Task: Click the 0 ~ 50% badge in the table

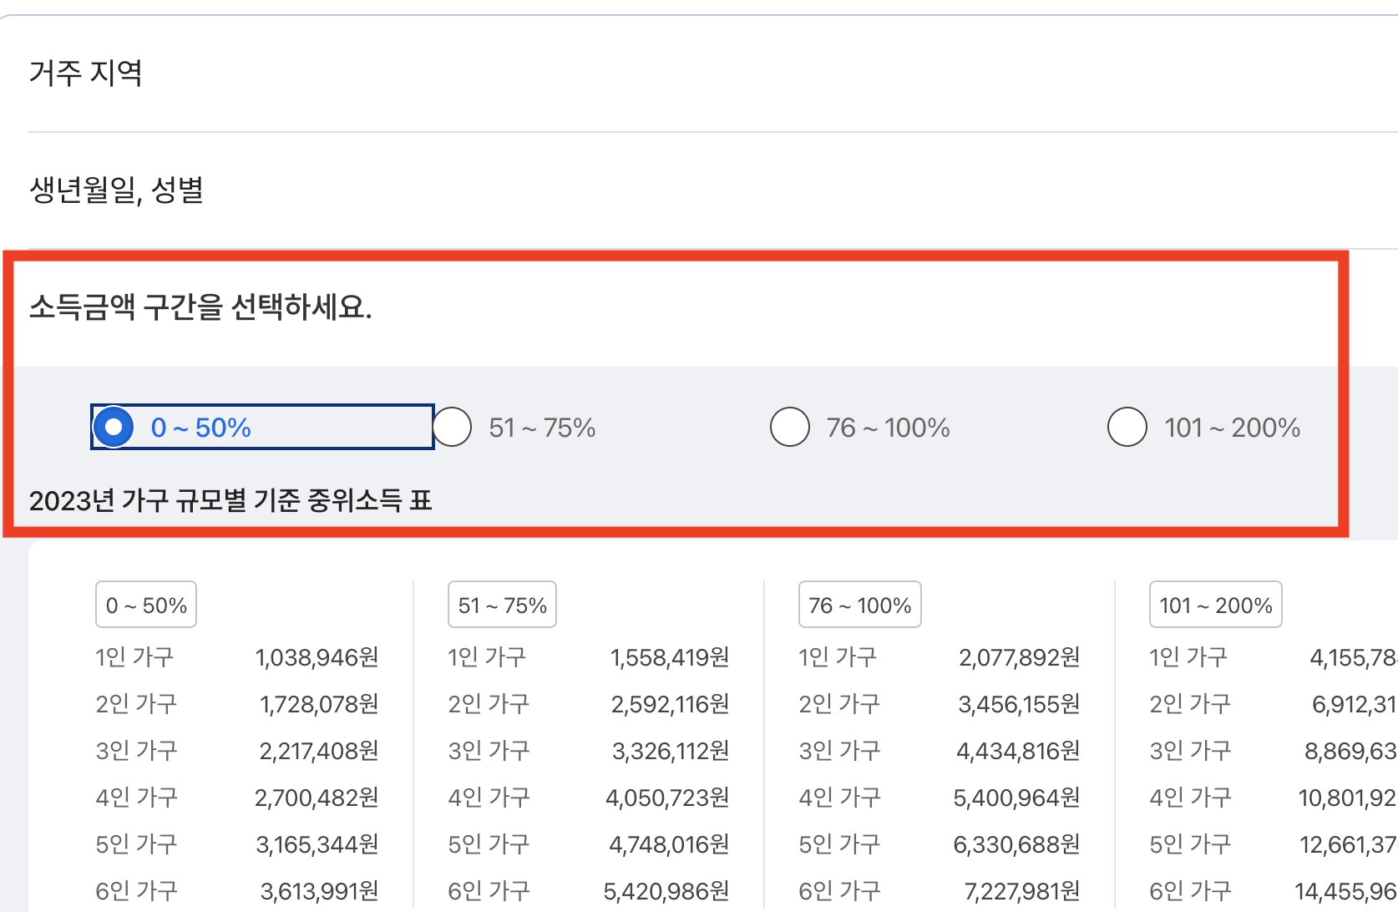Action: click(145, 604)
